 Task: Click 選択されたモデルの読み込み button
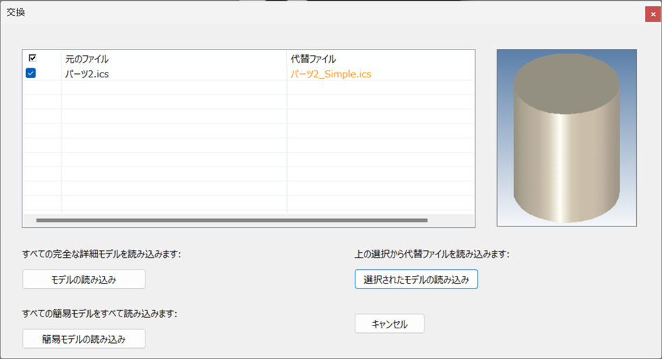click(416, 280)
